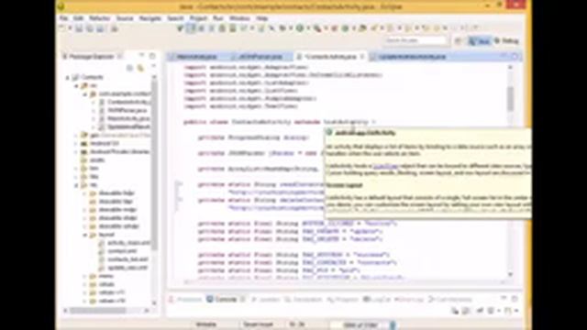Viewport: 587px width, 330px height.
Task: Open the Run menu
Action: 218,18
